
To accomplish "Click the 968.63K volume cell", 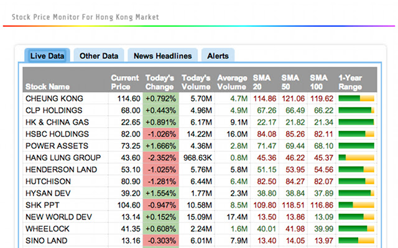I will tap(197, 157).
